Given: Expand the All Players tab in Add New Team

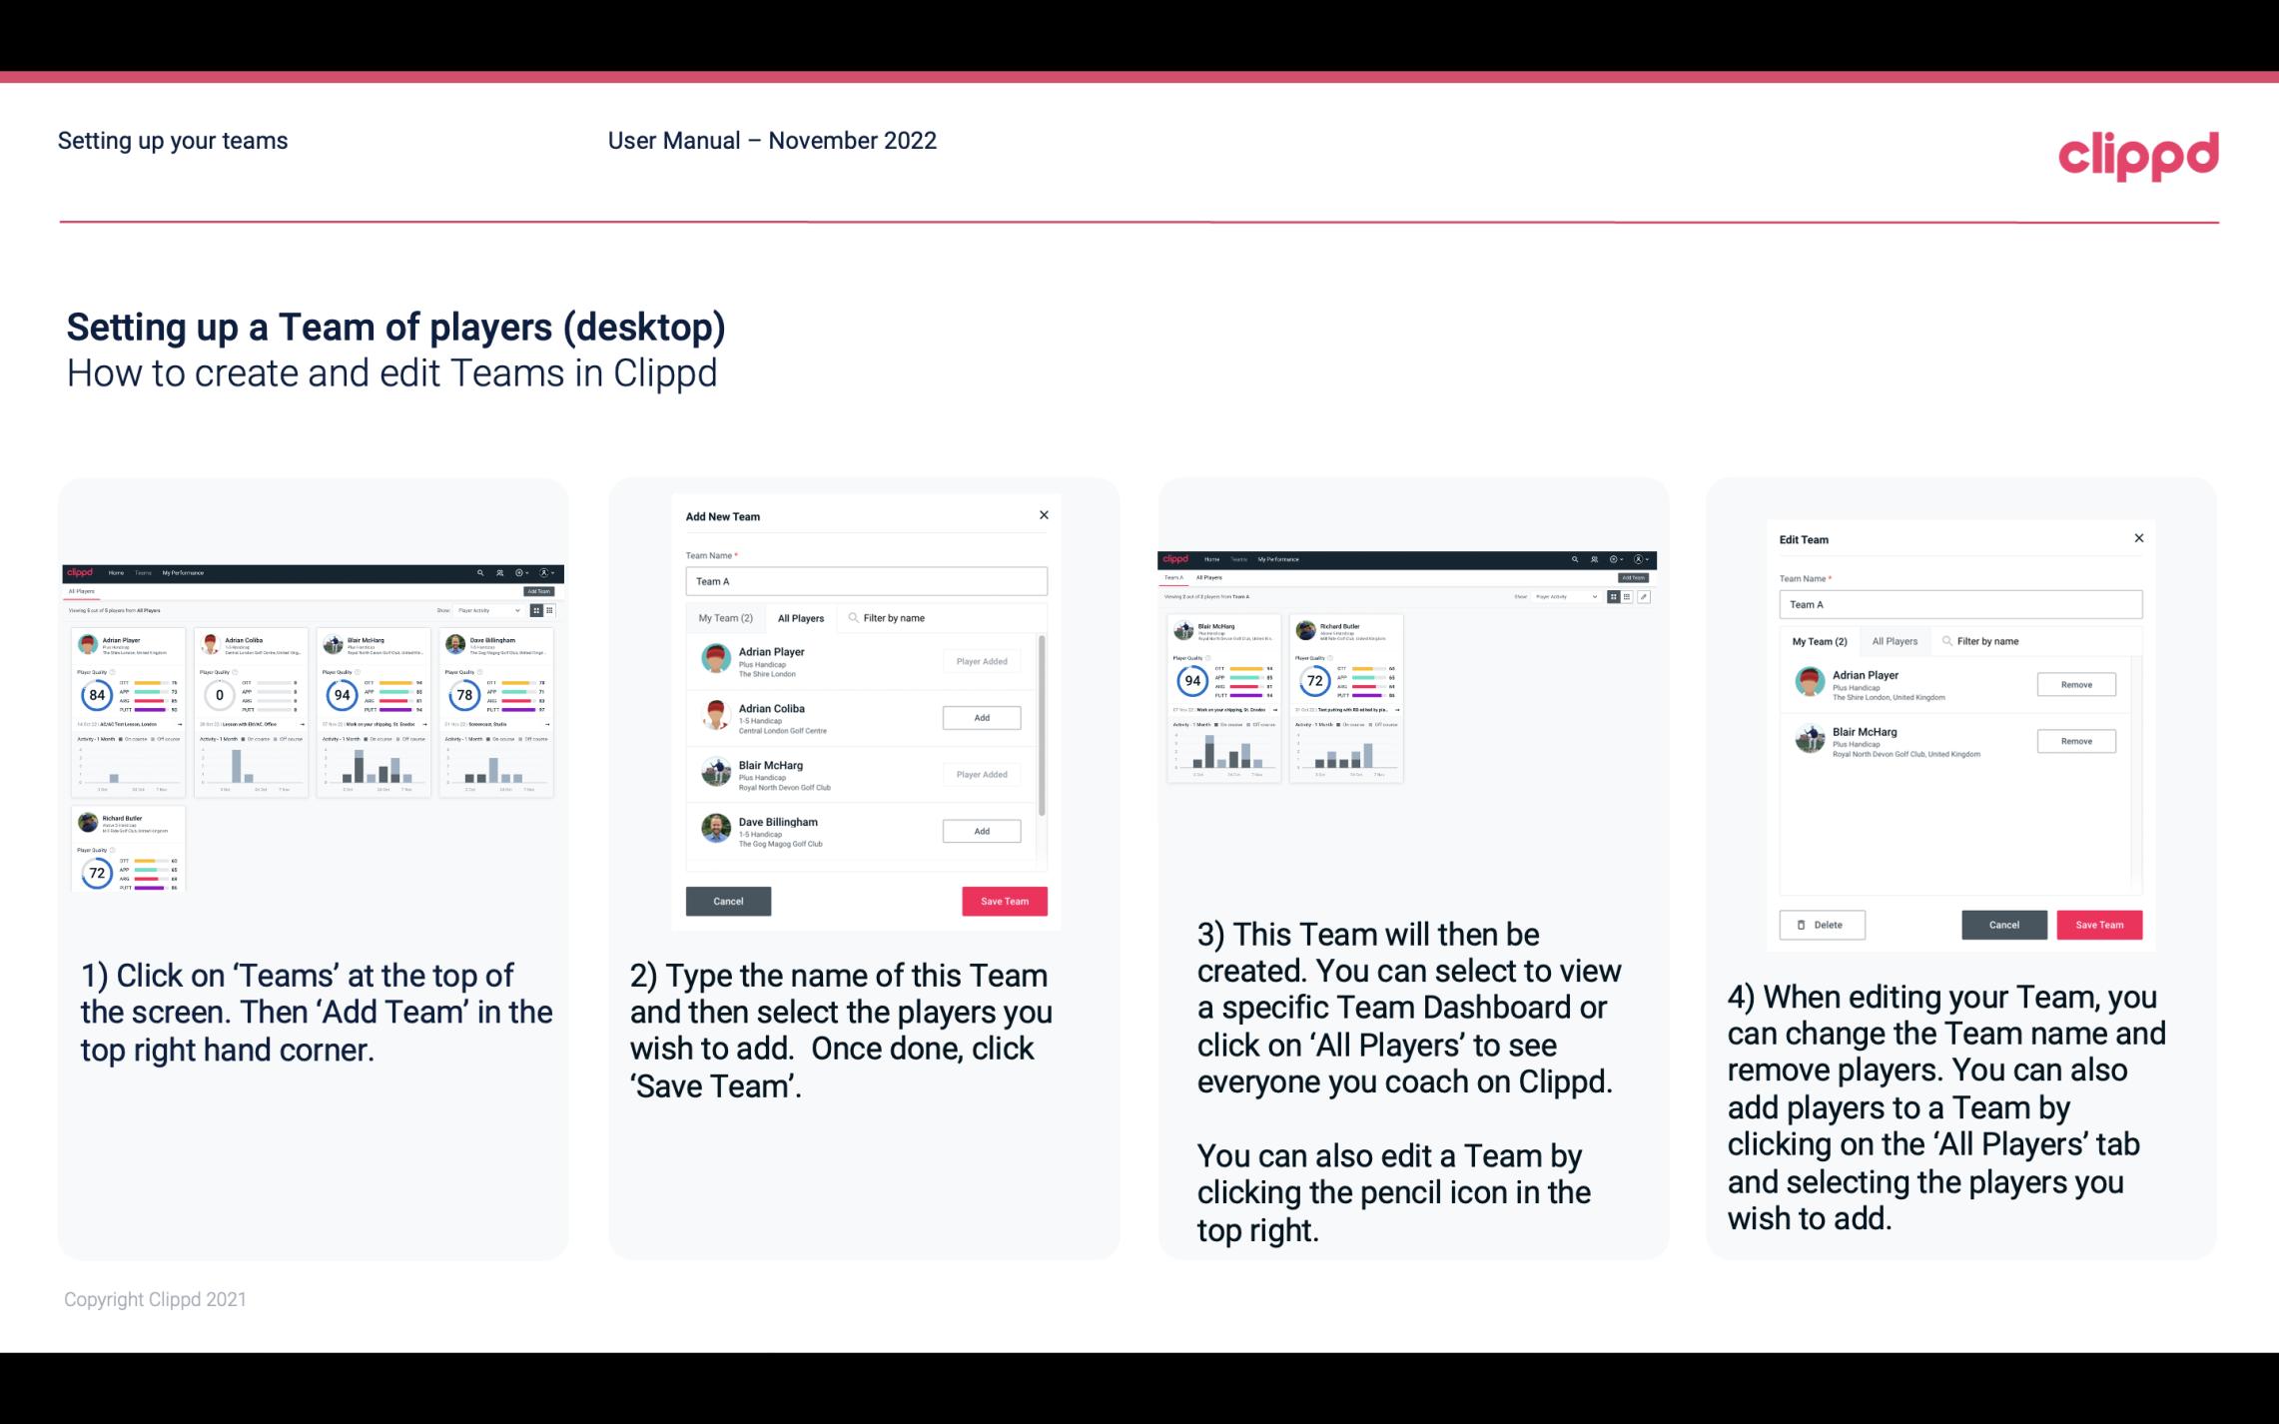Looking at the screenshot, I should 802,618.
